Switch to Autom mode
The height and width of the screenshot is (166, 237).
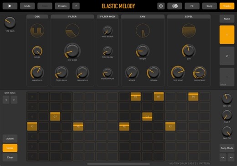pos(10,139)
